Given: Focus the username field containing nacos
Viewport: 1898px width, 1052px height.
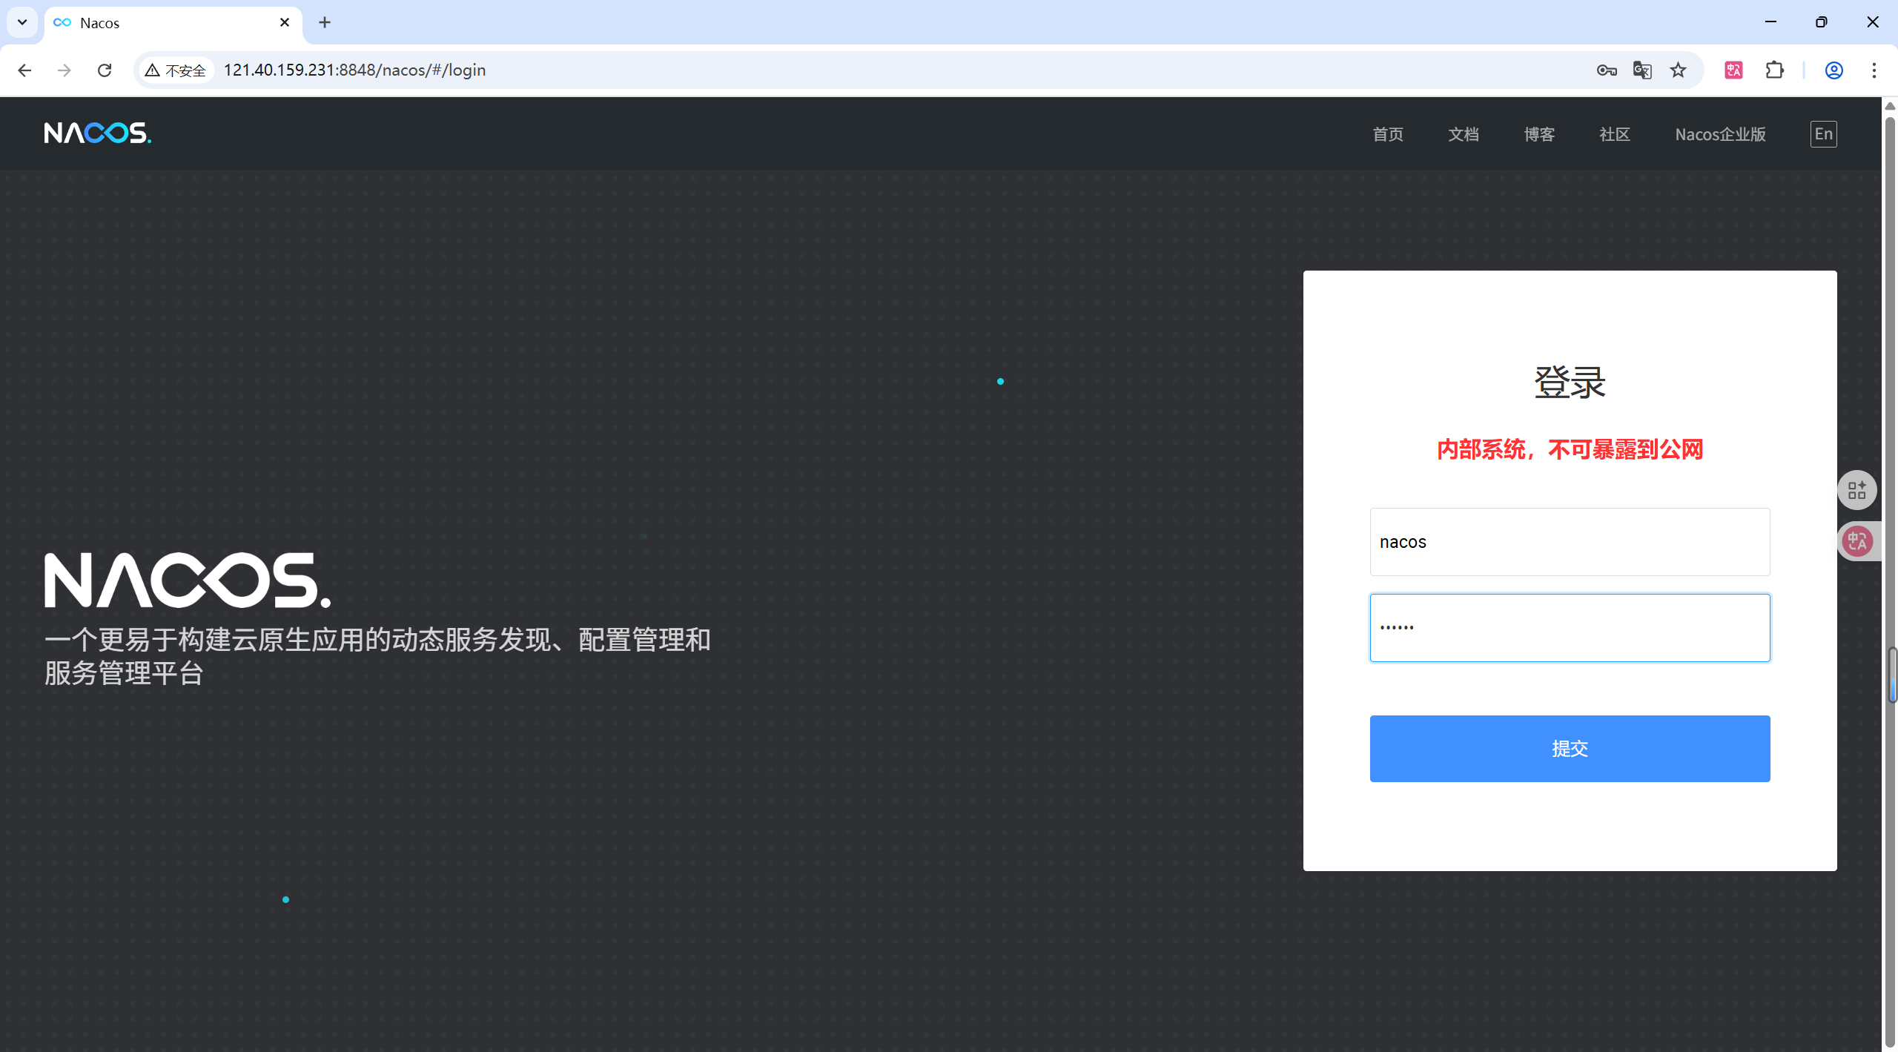Looking at the screenshot, I should (x=1570, y=542).
